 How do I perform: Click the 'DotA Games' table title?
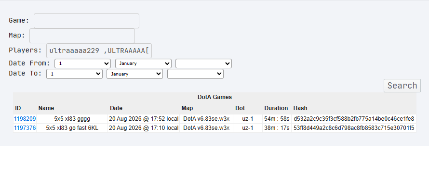pyautogui.click(x=215, y=97)
